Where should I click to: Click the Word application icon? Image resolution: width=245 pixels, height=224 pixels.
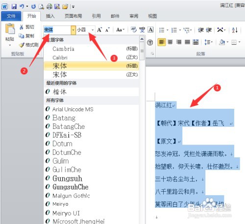tap(4, 6)
